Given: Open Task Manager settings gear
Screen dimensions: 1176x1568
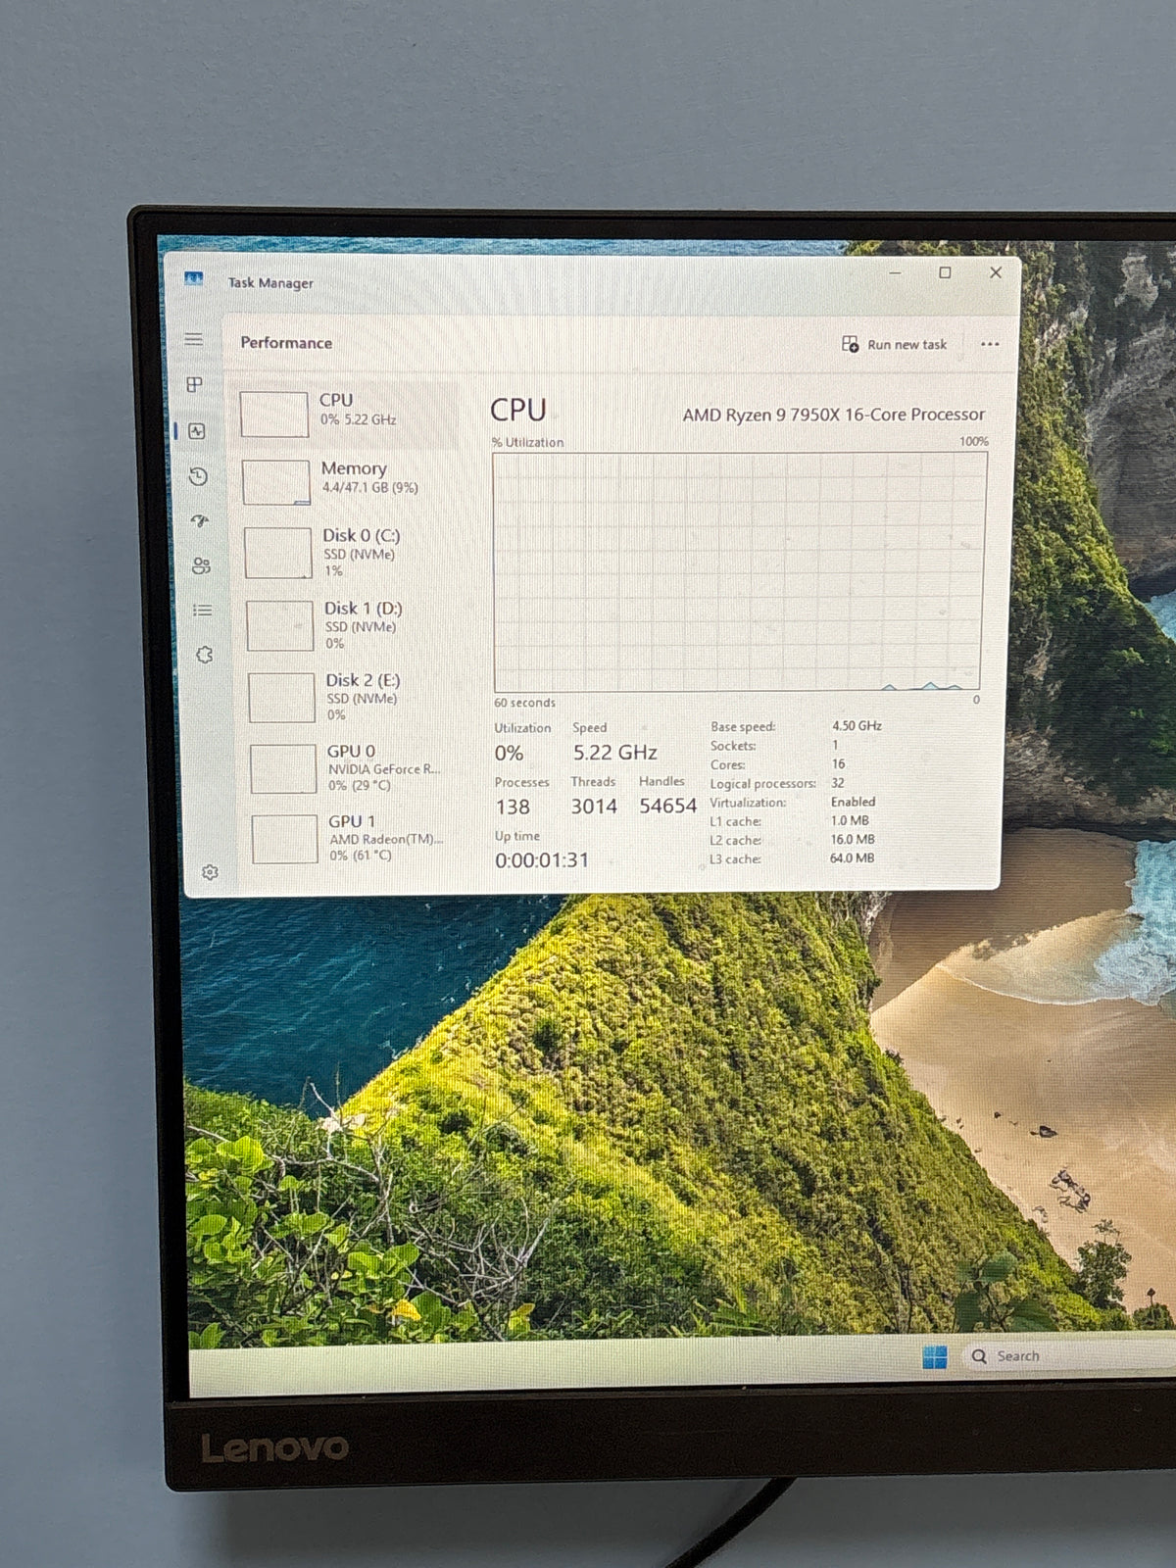Looking at the screenshot, I should (210, 872).
